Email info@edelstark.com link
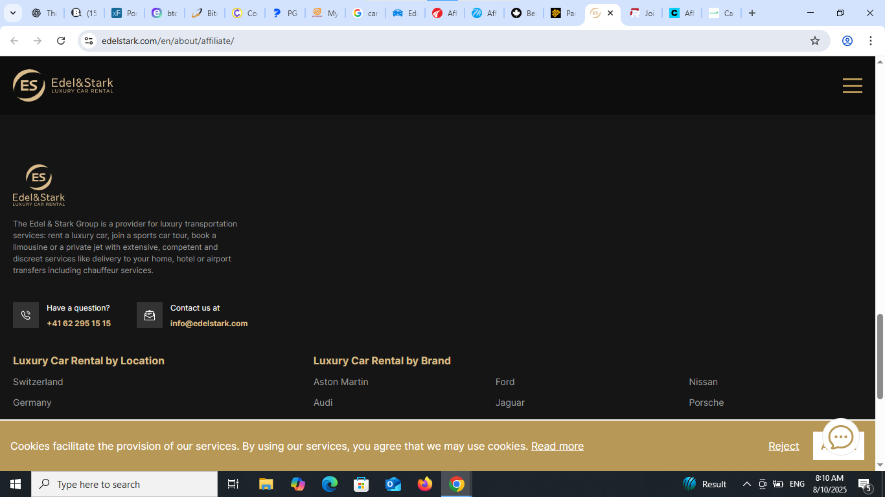This screenshot has width=885, height=497. [209, 324]
